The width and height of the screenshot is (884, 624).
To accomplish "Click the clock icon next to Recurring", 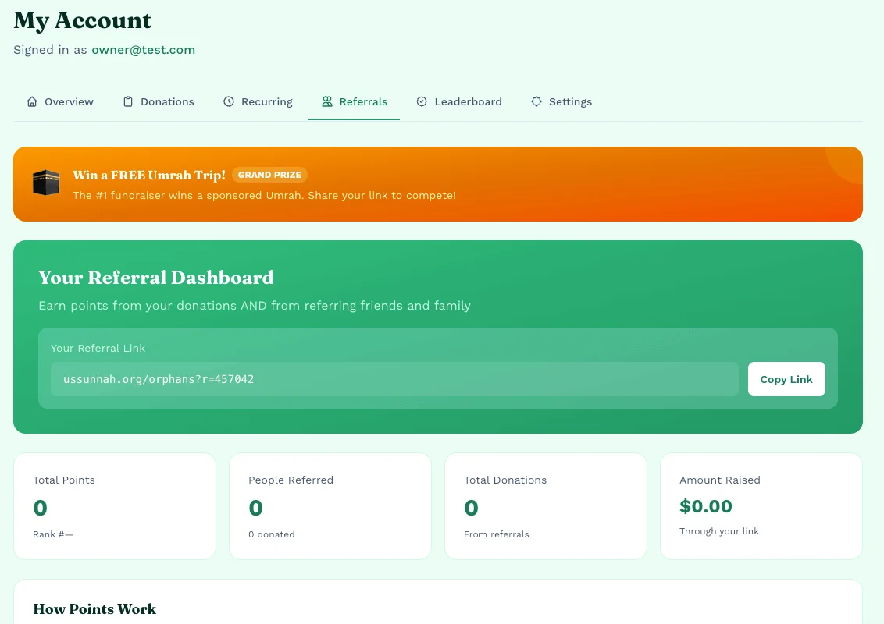I will (229, 101).
